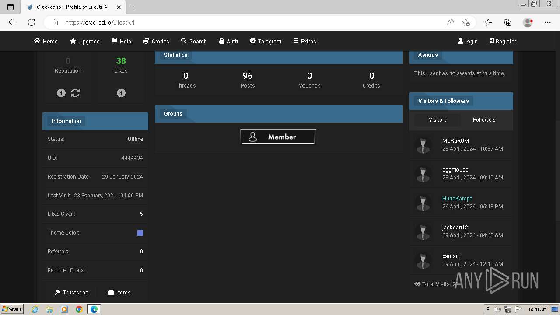The image size is (560, 315).
Task: Open Edge settings and more menu
Action: coord(548,22)
